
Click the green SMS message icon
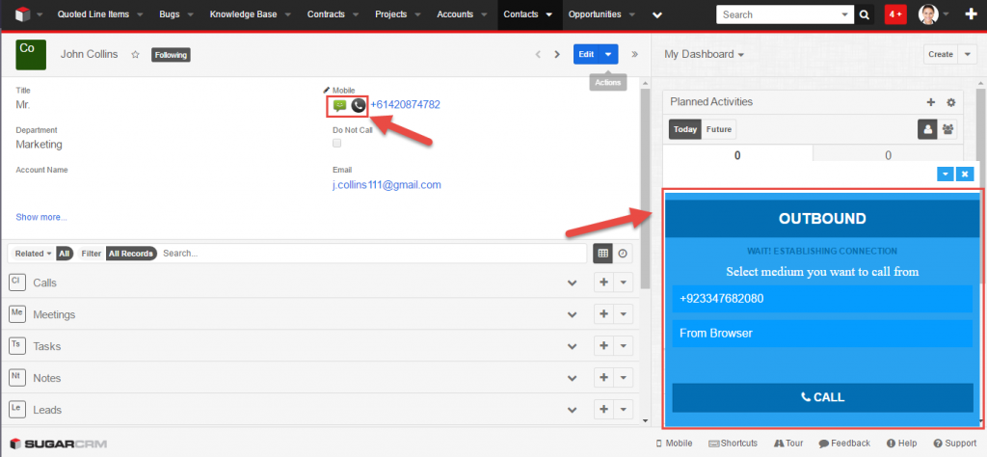pos(339,106)
